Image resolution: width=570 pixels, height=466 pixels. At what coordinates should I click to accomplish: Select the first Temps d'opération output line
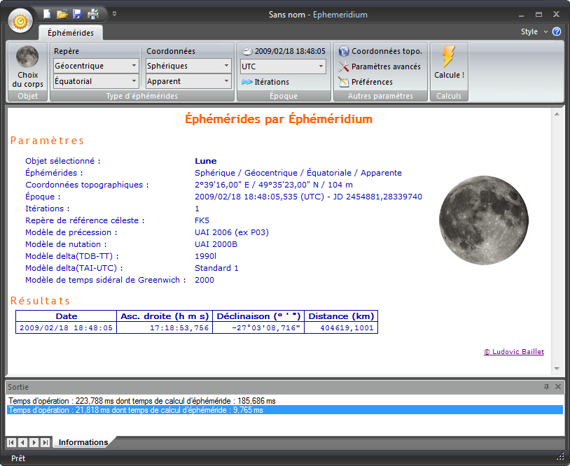142,400
